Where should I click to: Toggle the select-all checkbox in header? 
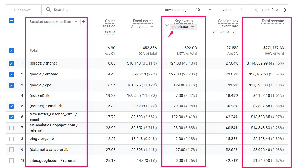(x=11, y=21)
